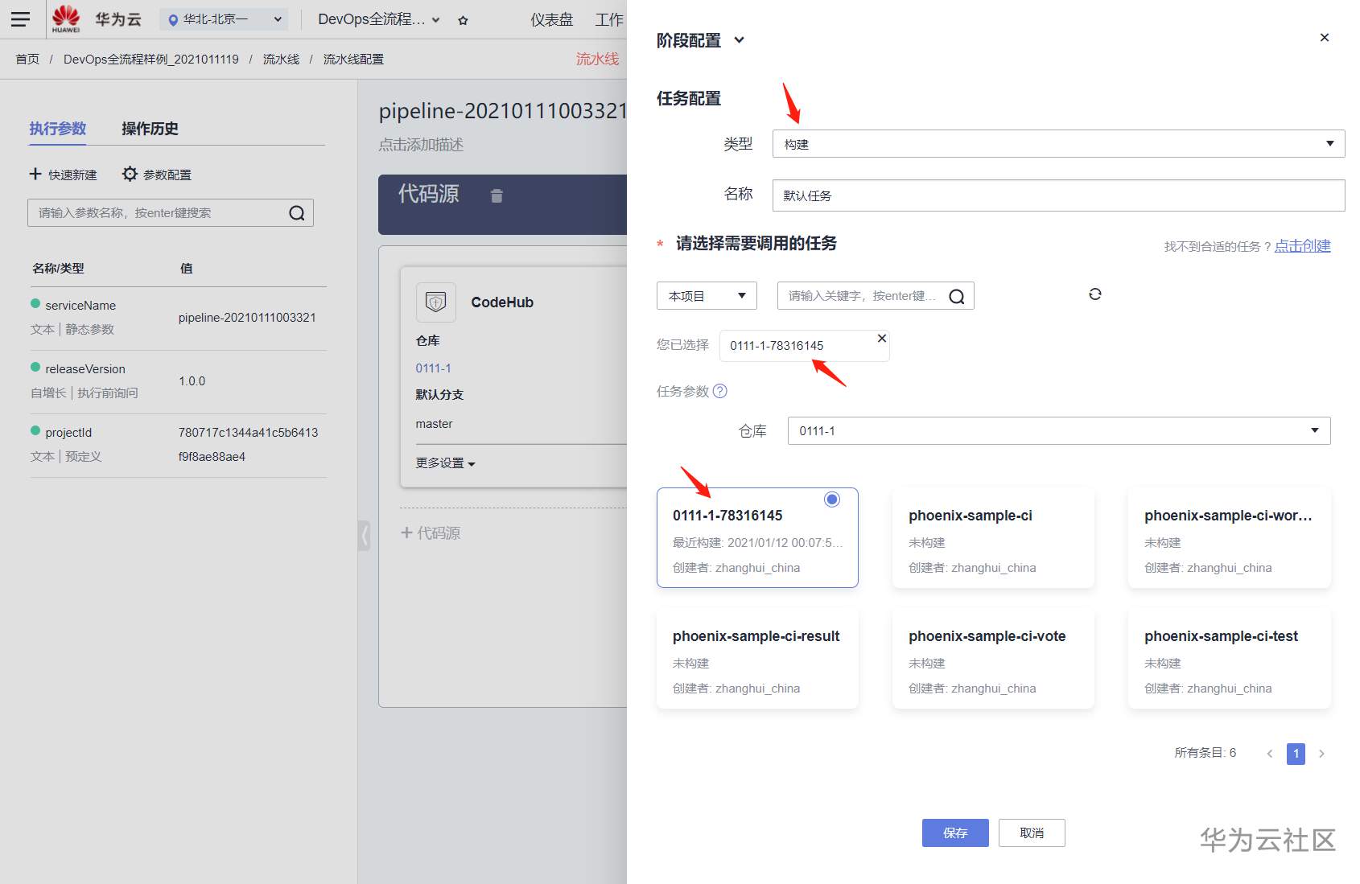Click the 点击添加描述 text
This screenshot has height=884, width=1360.
tap(421, 145)
